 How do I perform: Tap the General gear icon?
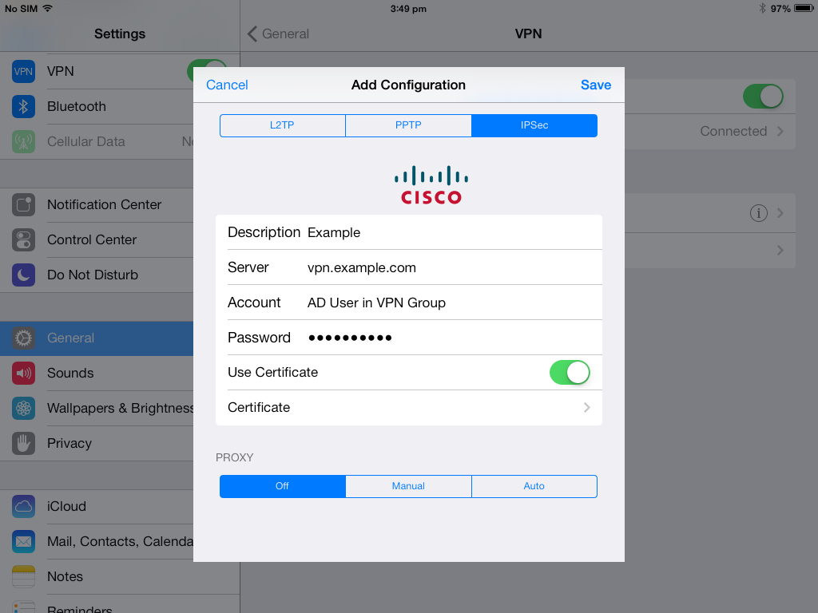point(23,338)
